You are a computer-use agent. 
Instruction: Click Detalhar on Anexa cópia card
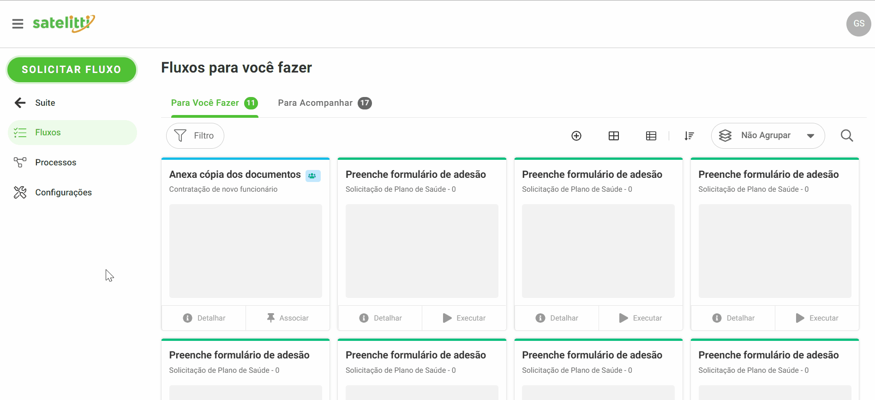[204, 318]
